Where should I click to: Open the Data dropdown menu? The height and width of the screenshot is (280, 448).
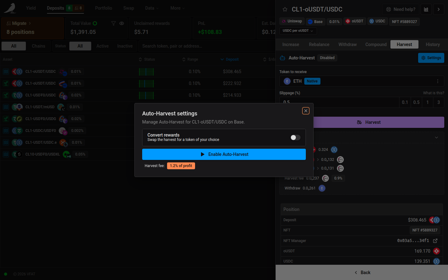pos(152,8)
